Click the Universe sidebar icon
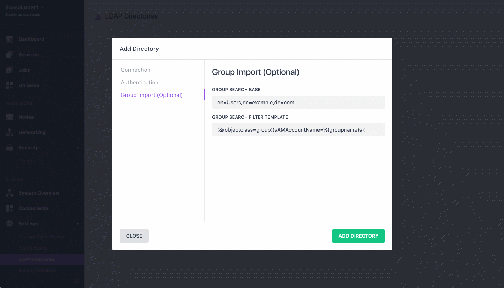Image resolution: width=504 pixels, height=288 pixels. pos(9,85)
